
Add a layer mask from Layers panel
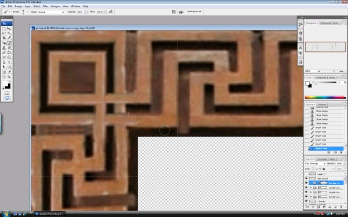point(318,207)
